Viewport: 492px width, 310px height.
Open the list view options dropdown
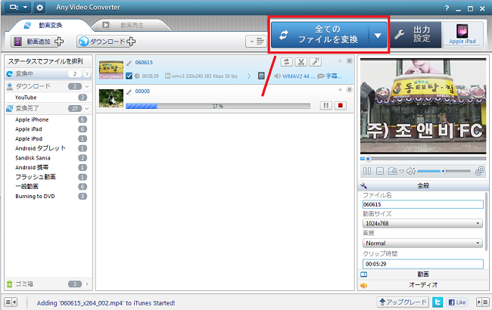[x=256, y=41]
